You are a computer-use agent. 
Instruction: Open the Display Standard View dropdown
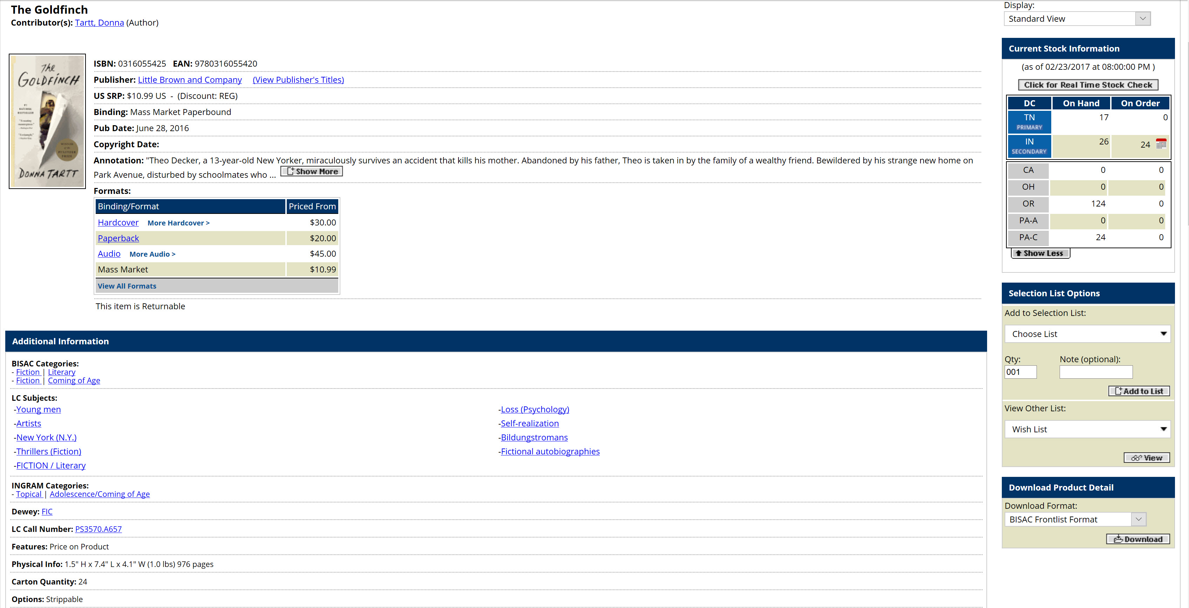[1076, 19]
